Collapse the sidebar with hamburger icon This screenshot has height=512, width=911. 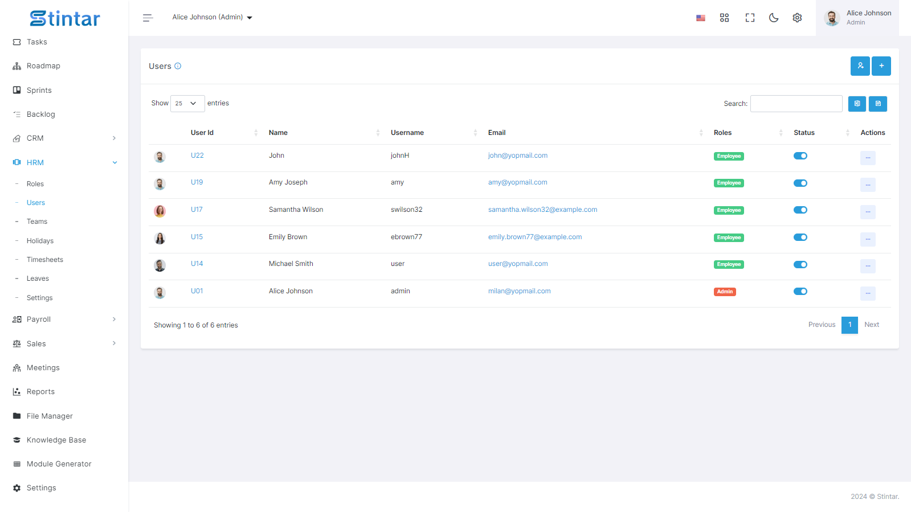[x=148, y=18]
